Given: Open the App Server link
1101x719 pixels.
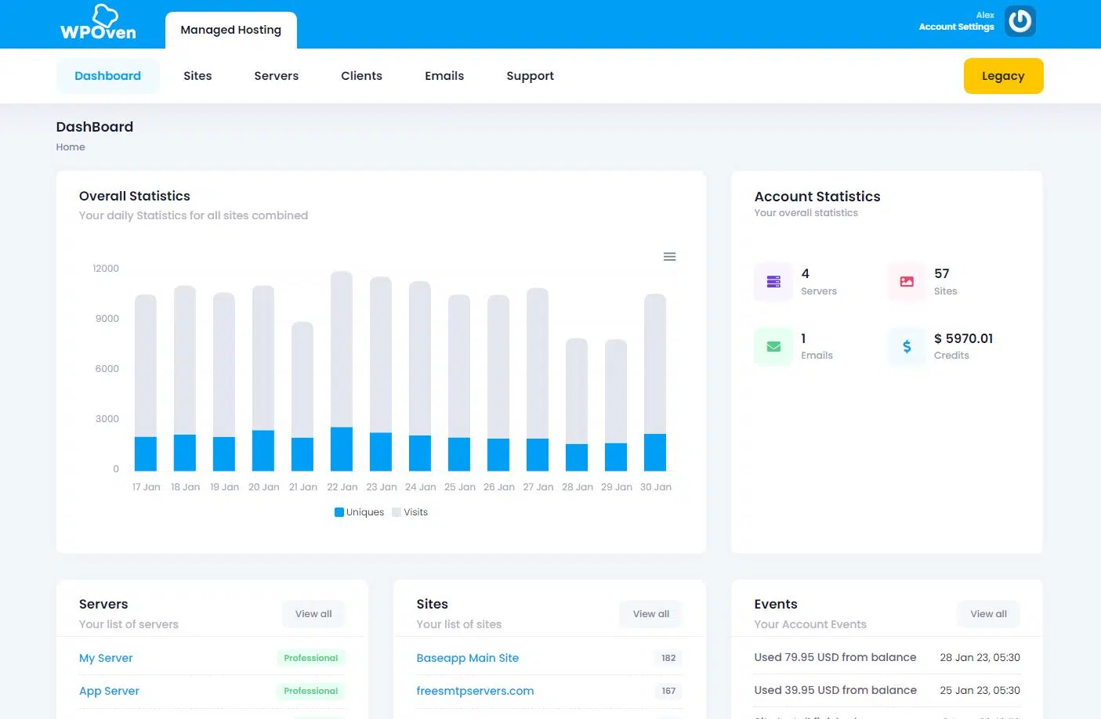Looking at the screenshot, I should 109,691.
